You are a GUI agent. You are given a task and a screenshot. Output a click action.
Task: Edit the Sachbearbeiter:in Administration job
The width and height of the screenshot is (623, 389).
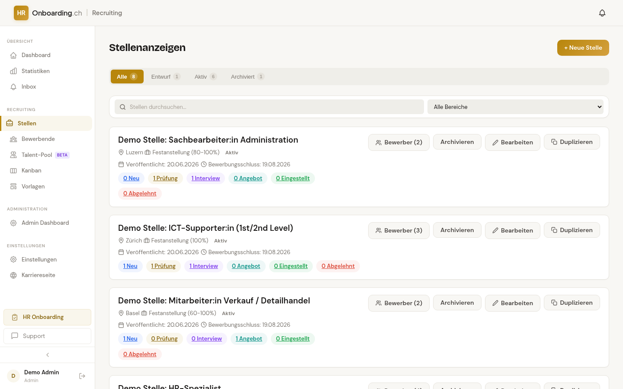(513, 142)
